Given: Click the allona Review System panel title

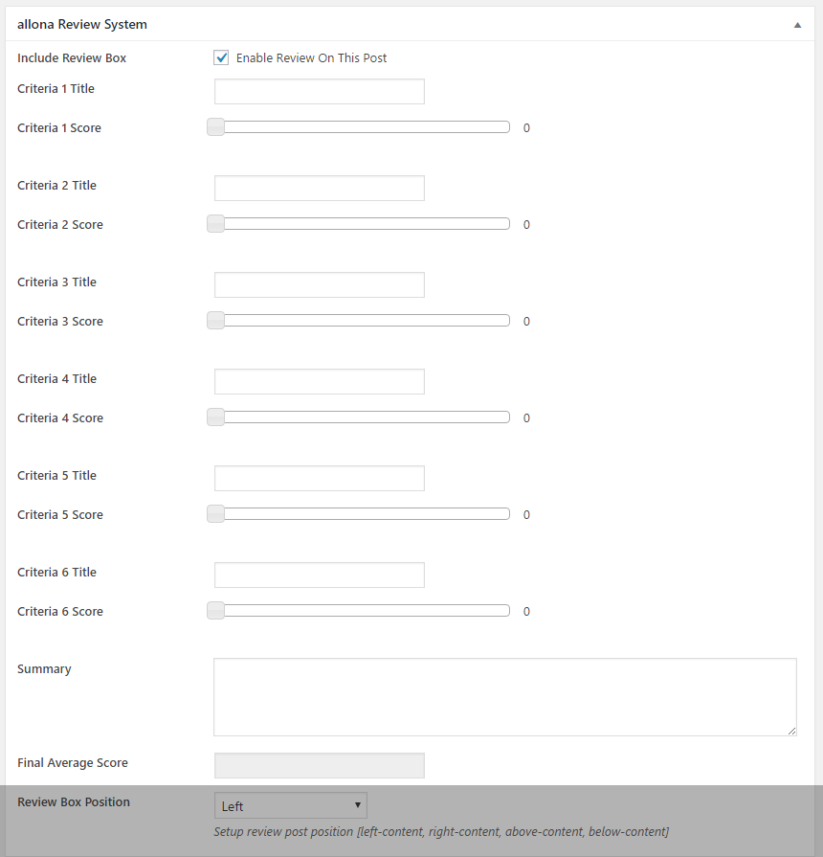Looking at the screenshot, I should click(82, 25).
